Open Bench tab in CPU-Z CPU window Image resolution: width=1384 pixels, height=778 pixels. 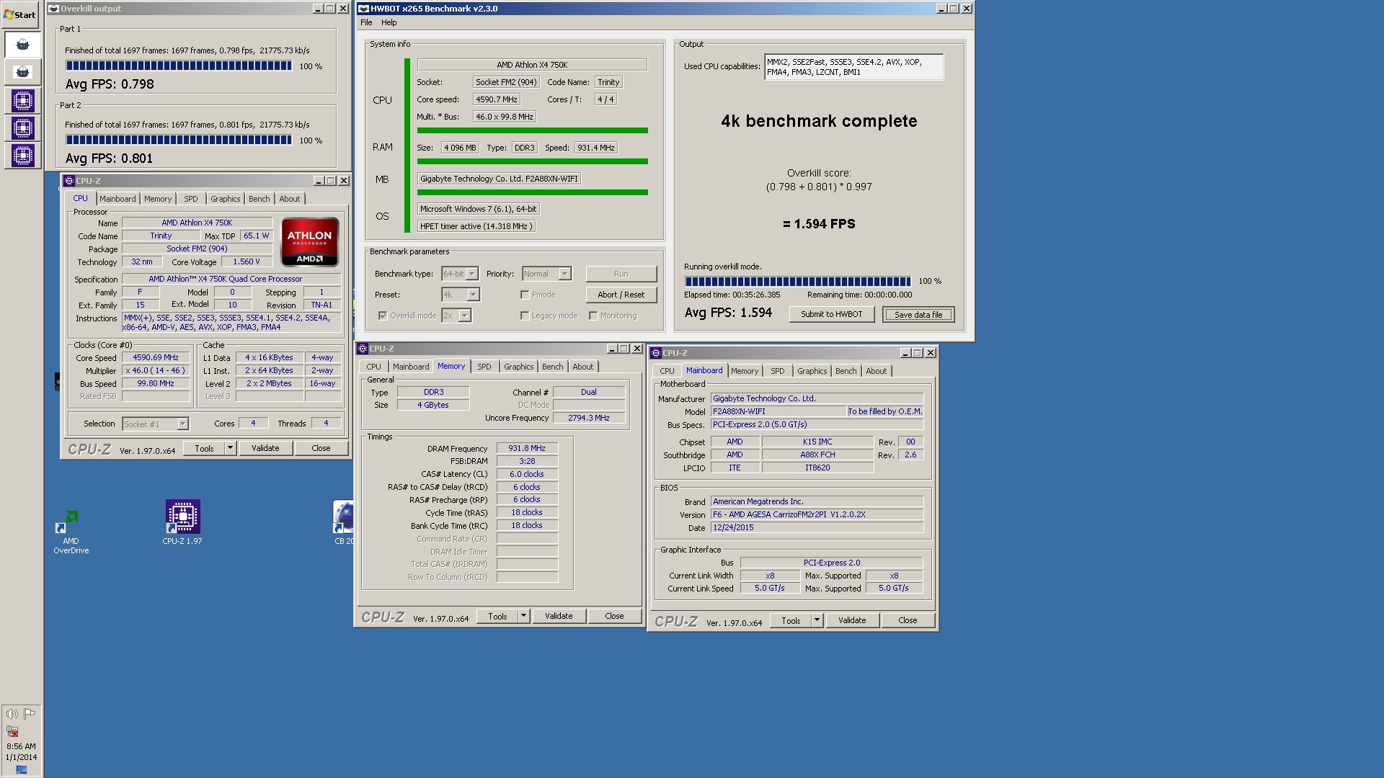tap(259, 199)
